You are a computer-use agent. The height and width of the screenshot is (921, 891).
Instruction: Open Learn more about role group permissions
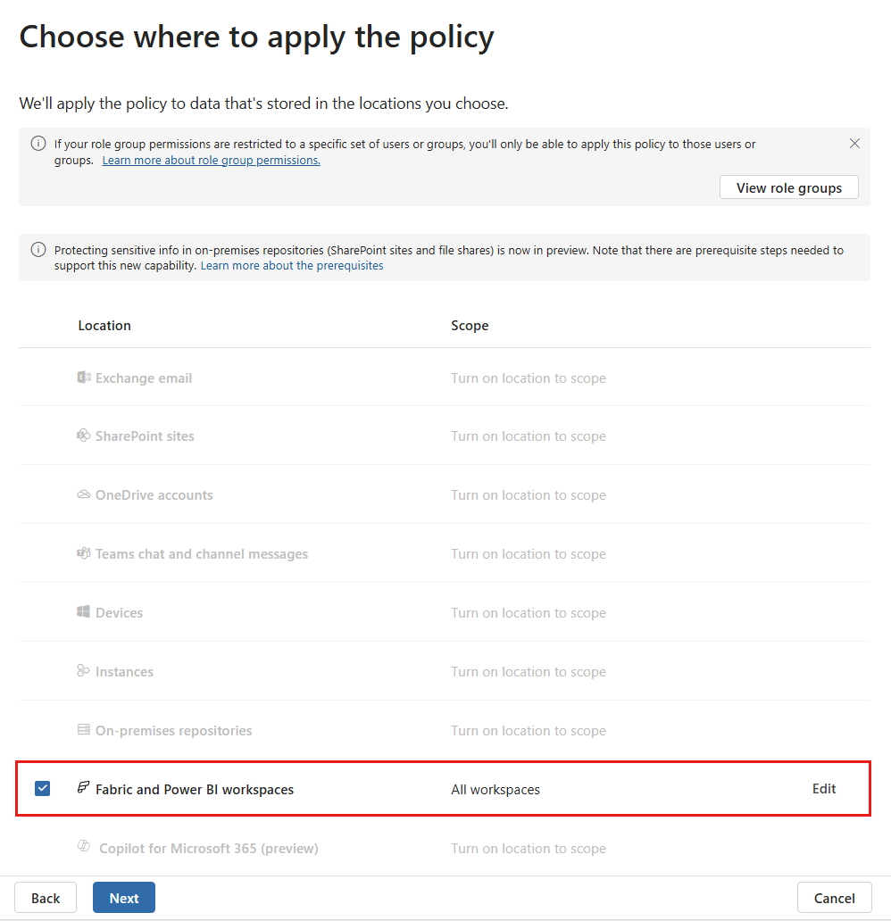pos(211,161)
